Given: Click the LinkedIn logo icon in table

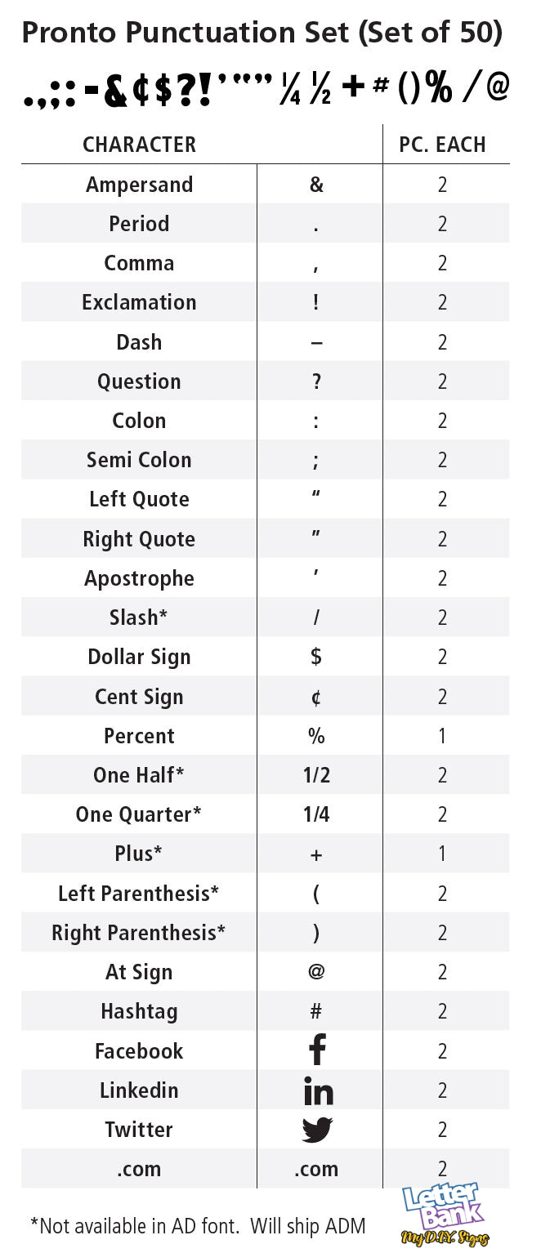Looking at the screenshot, I should 318,1090.
